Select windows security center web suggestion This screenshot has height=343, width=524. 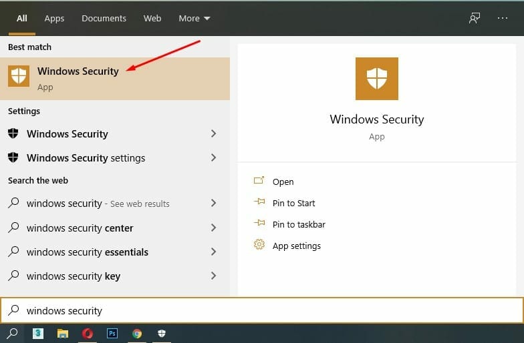[x=115, y=228]
